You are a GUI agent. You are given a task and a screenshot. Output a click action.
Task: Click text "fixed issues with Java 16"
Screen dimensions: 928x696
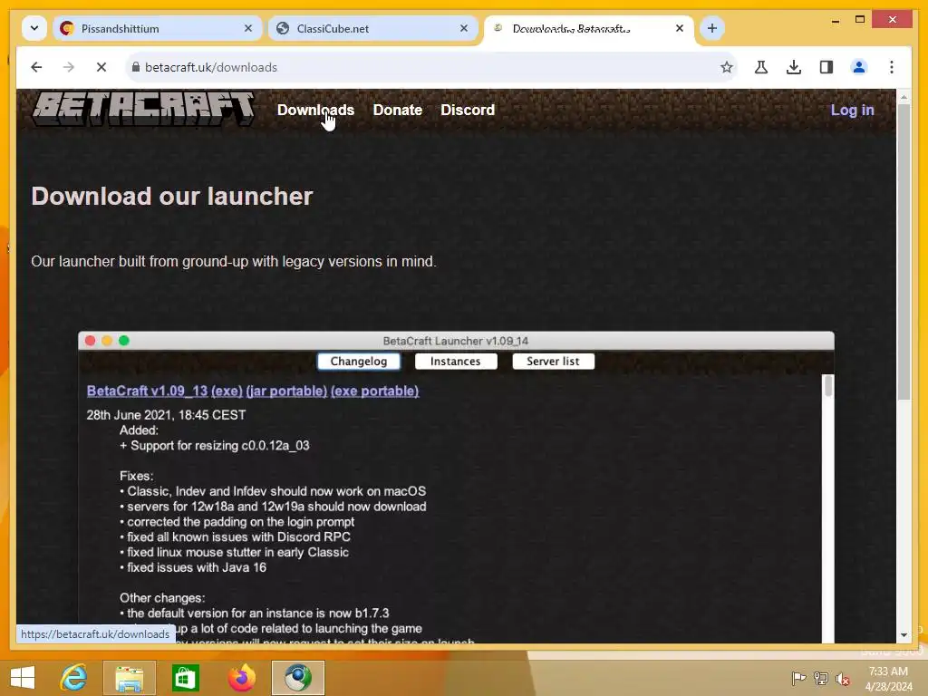(197, 567)
